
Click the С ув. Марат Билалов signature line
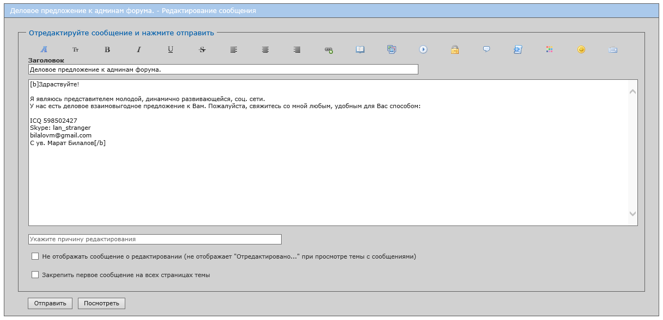coord(68,143)
